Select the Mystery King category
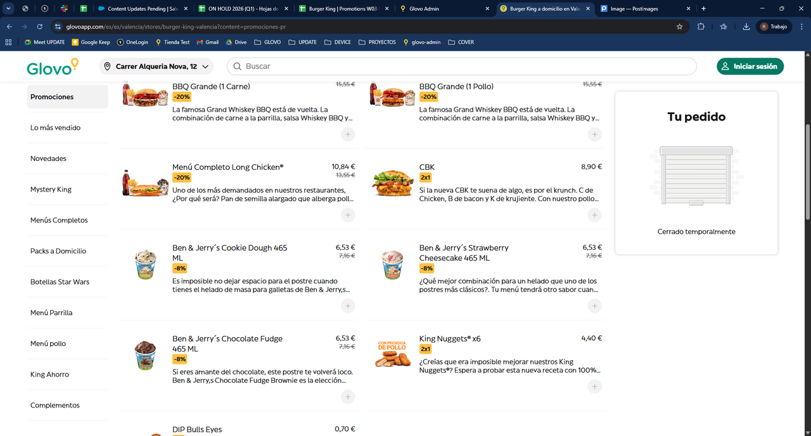Image resolution: width=811 pixels, height=436 pixels. (68, 189)
